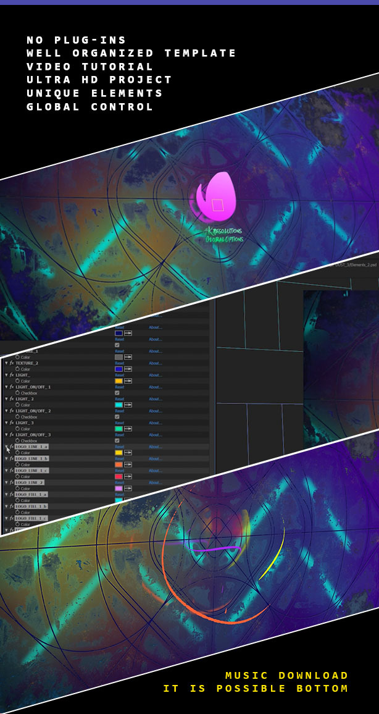Pick the eyedropper for TEXTURE_2 color
379x714 pixels.
click(x=128, y=369)
